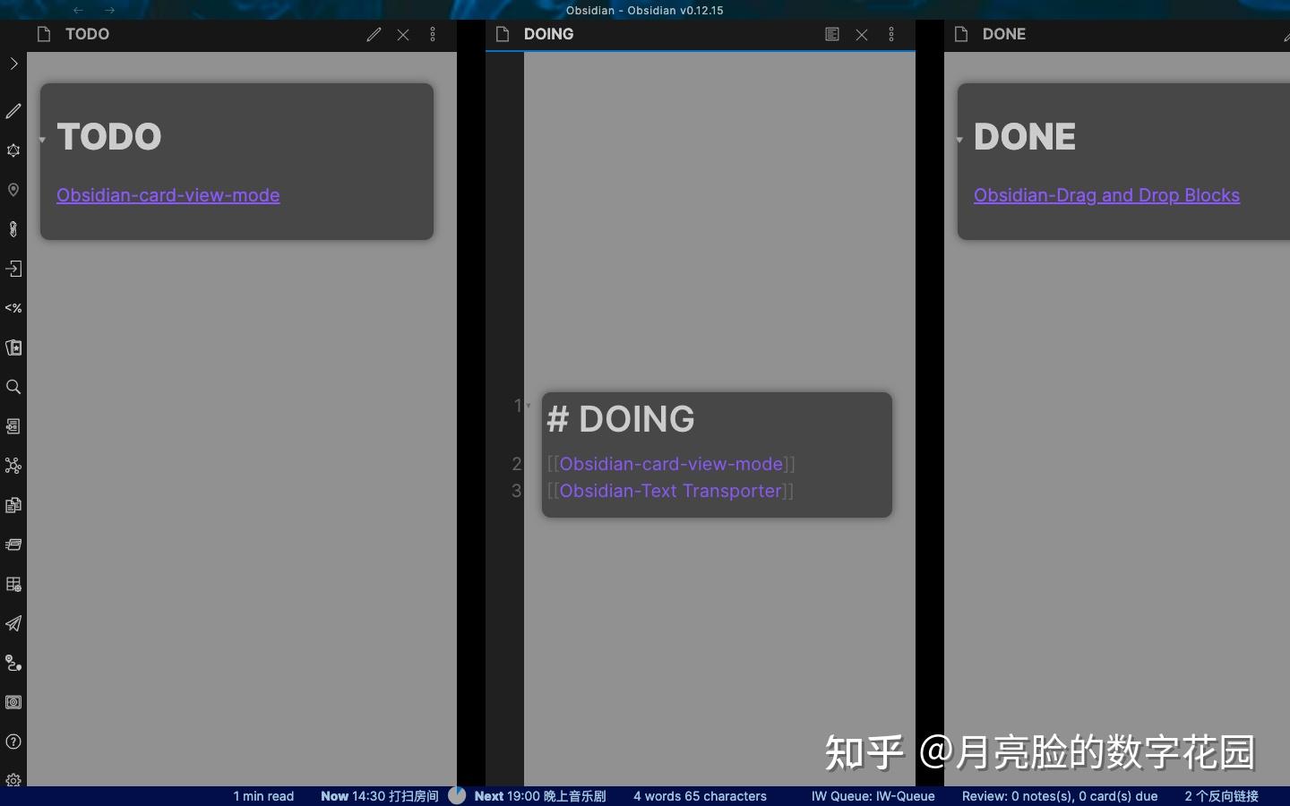Open the Obsidian-Drag and Drop Blocks link
Screen dimensions: 1290x806
click(x=1105, y=195)
